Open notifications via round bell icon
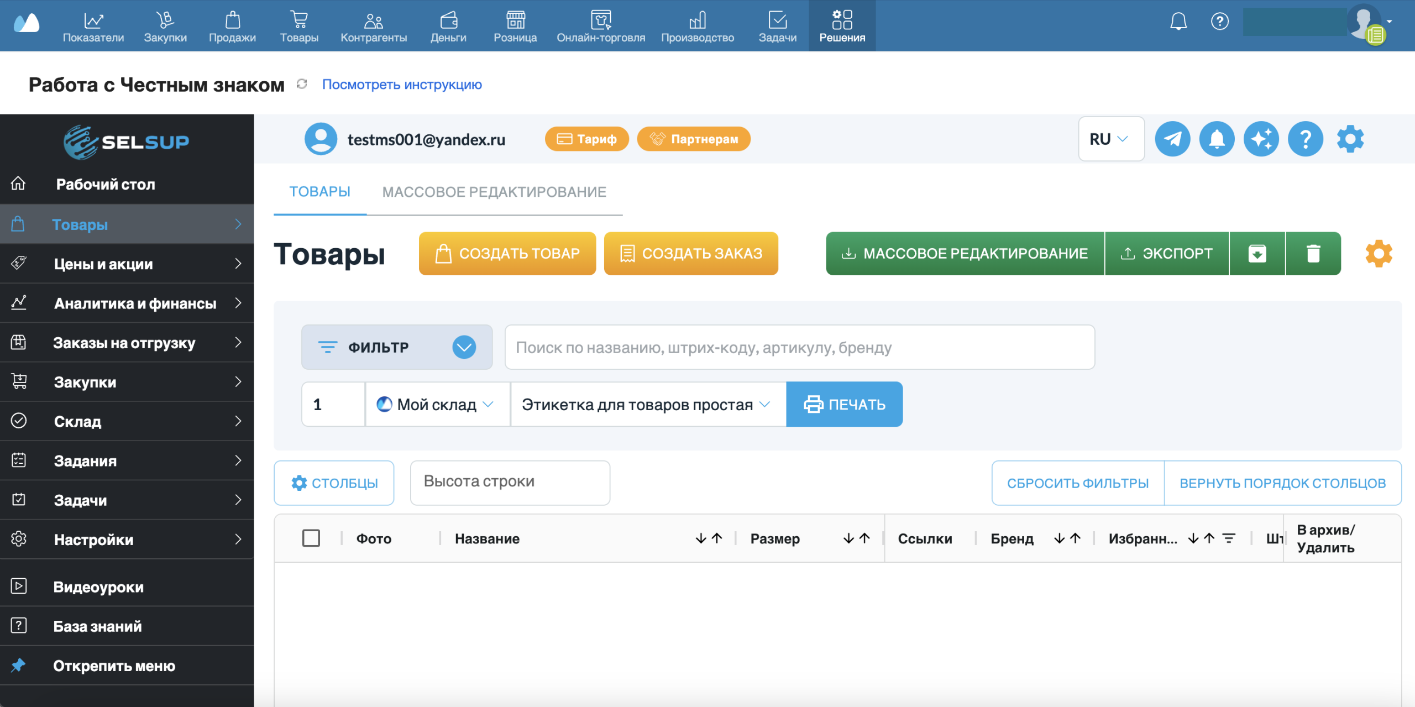Viewport: 1415px width, 707px height. [x=1217, y=139]
